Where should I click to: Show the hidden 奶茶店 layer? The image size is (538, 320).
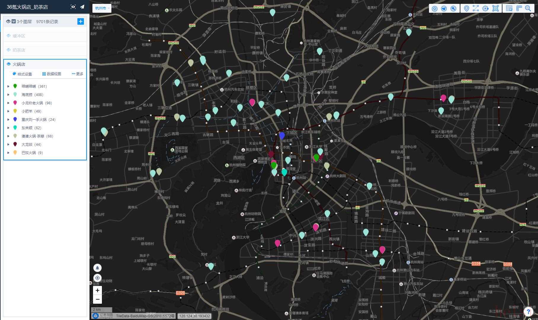[x=9, y=50]
